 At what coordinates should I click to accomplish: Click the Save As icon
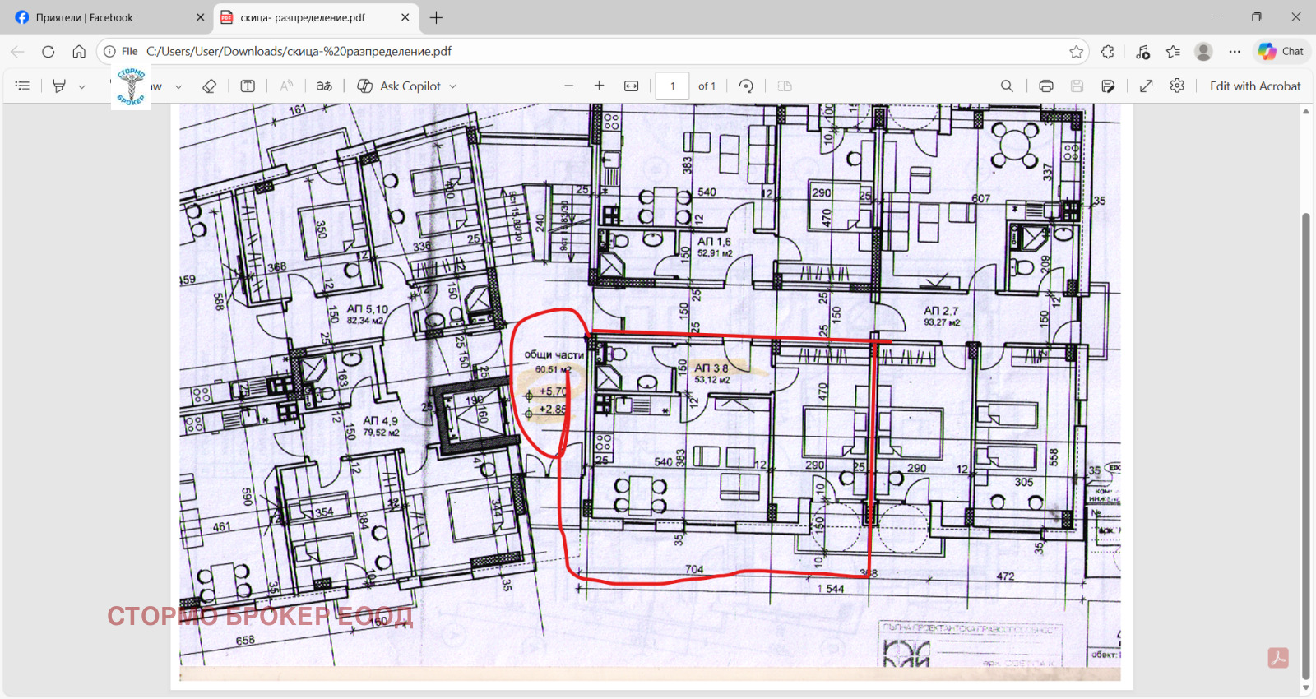point(1108,86)
